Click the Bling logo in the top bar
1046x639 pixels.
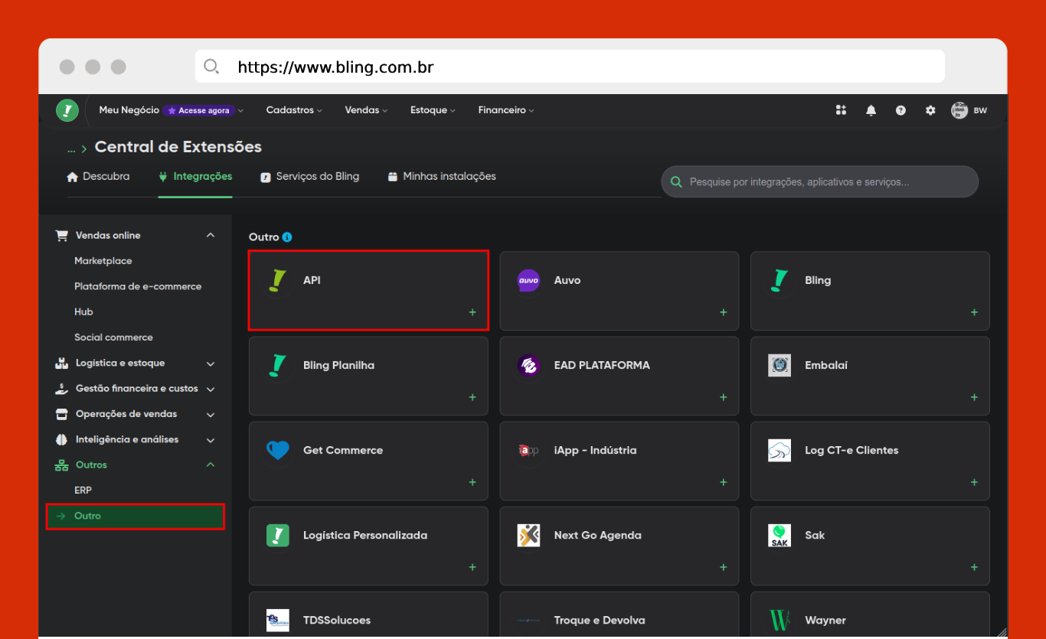click(67, 110)
